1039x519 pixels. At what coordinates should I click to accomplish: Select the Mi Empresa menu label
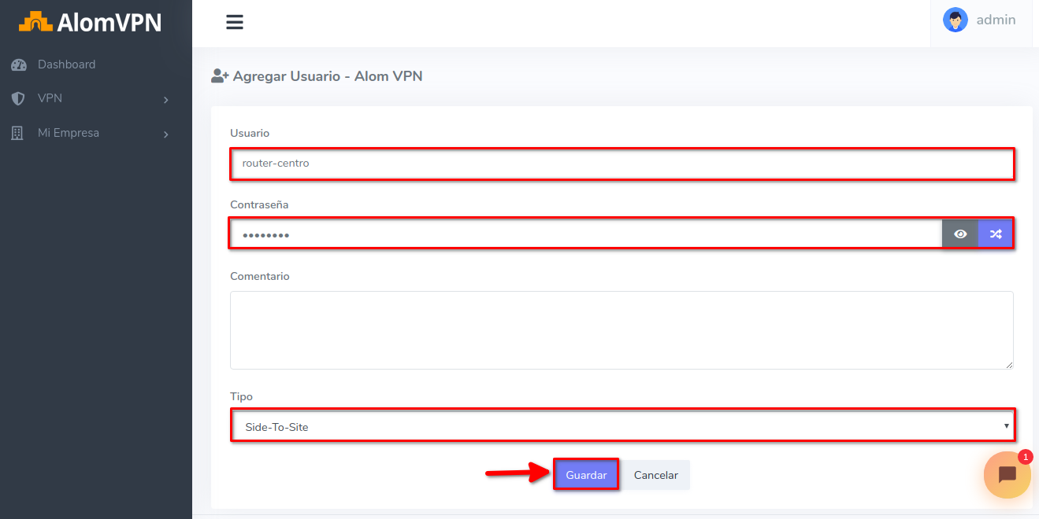(69, 133)
